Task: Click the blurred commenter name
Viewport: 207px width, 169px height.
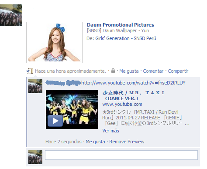Action: tap(63, 83)
